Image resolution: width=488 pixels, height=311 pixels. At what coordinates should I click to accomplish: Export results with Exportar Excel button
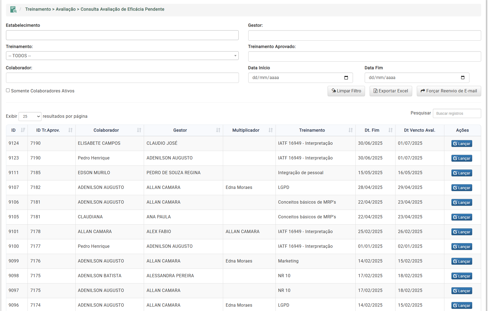coord(391,91)
